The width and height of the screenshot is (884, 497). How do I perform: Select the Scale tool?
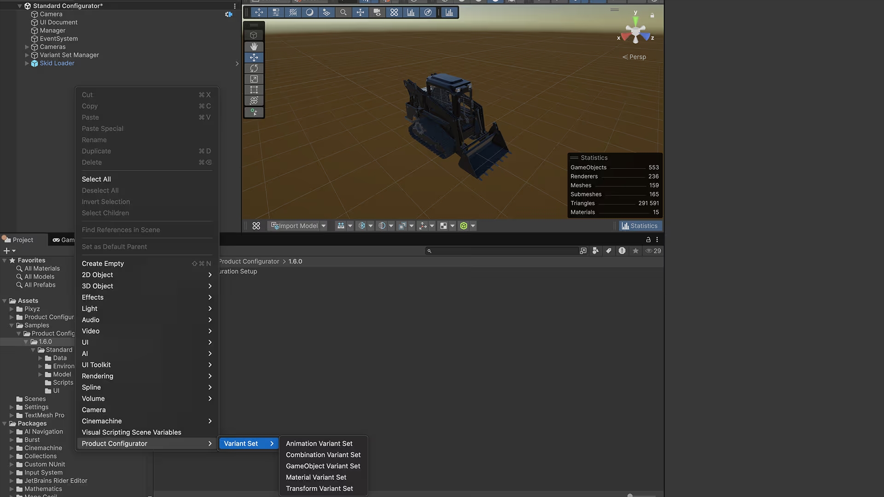coord(254,79)
